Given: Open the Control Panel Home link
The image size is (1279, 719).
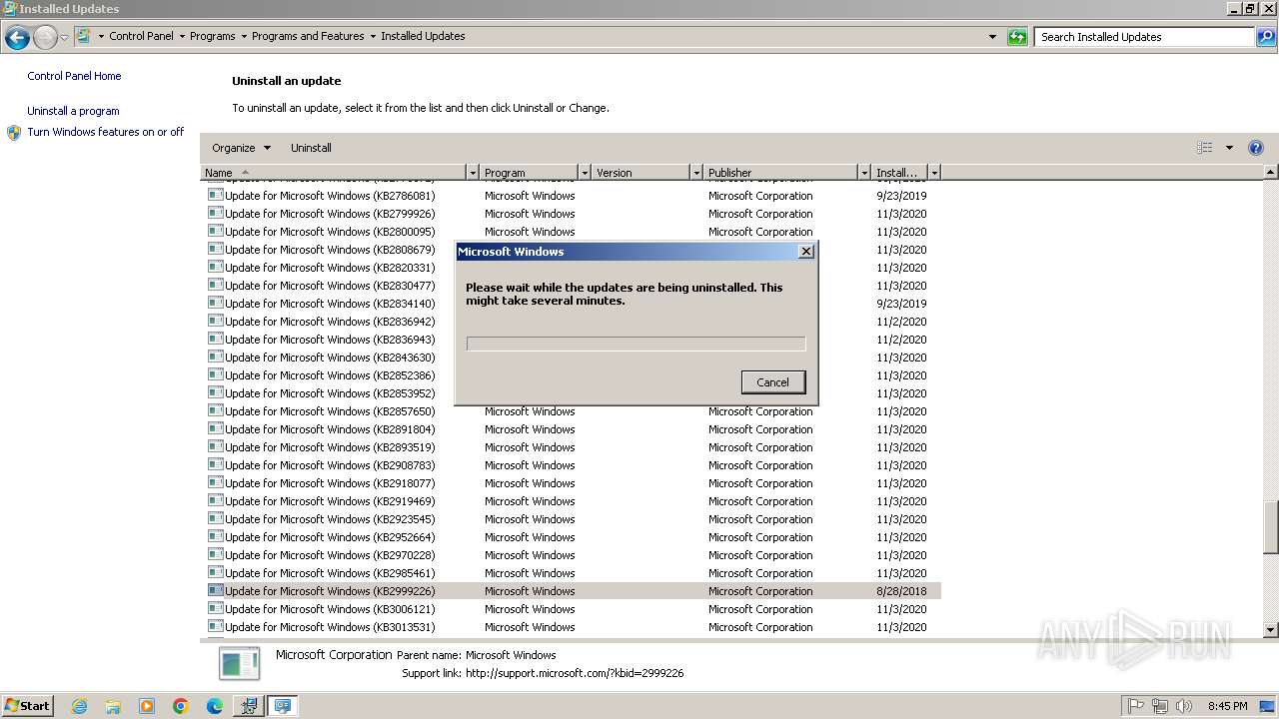Looking at the screenshot, I should (74, 76).
